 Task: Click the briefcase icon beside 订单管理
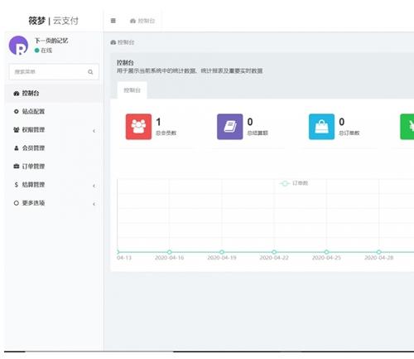click(x=17, y=167)
